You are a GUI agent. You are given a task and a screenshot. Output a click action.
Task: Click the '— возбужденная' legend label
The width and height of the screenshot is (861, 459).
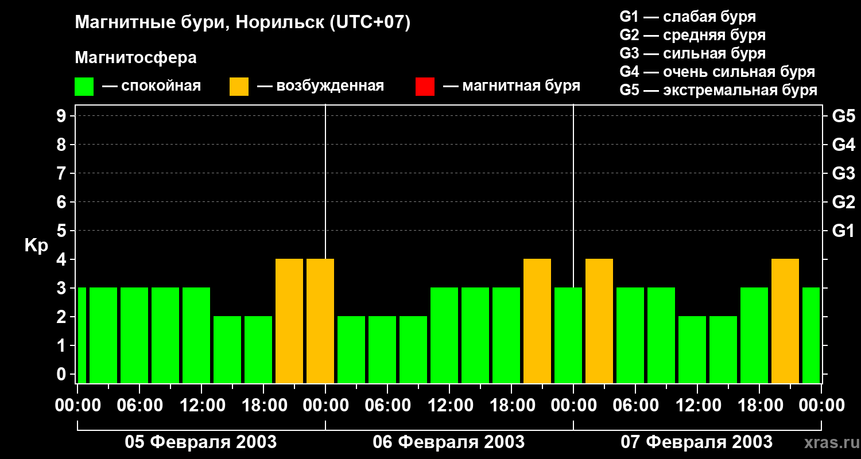tap(320, 86)
